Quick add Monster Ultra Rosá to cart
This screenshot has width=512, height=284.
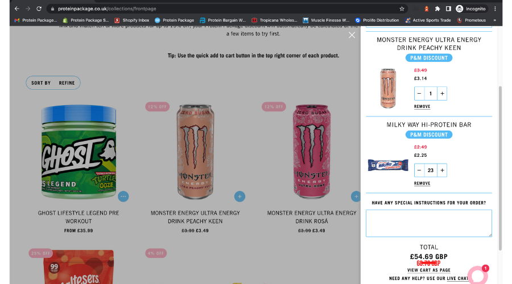[356, 197]
